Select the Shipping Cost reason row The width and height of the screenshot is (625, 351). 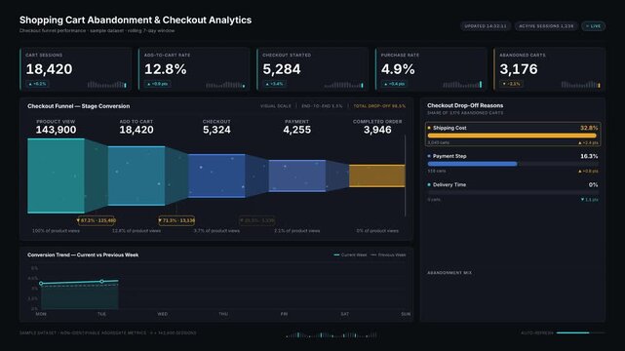coord(513,135)
